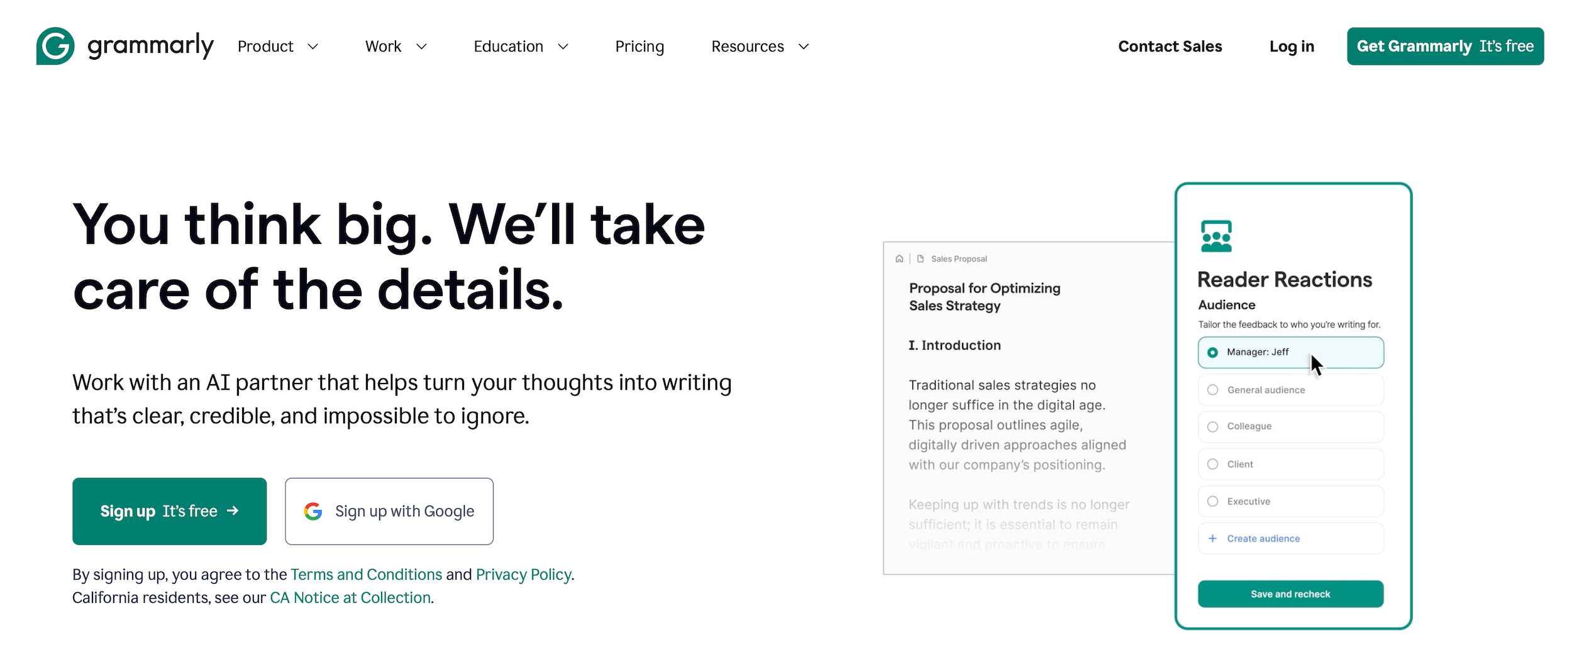The width and height of the screenshot is (1572, 669).
Task: Open the Resources dropdown
Action: 760,46
